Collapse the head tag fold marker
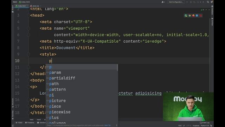Image resolution: width=225 pixels, height=127 pixels. [x=28, y=16]
